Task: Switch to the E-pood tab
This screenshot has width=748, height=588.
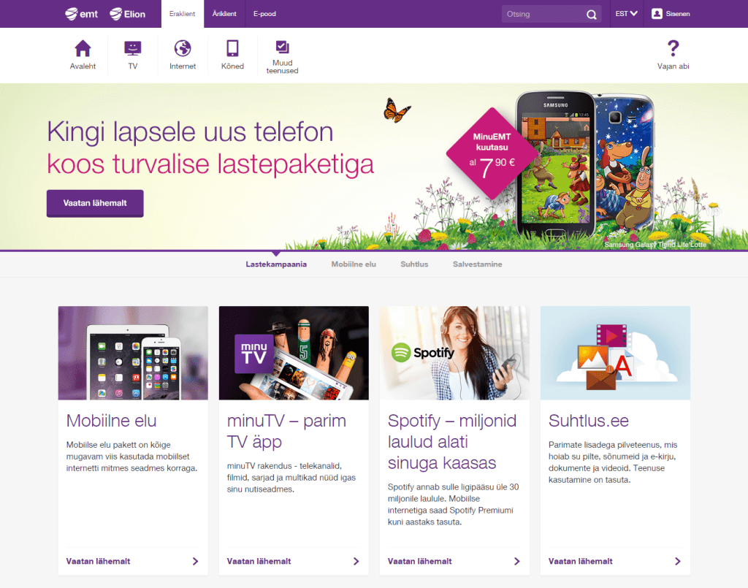Action: click(x=264, y=14)
